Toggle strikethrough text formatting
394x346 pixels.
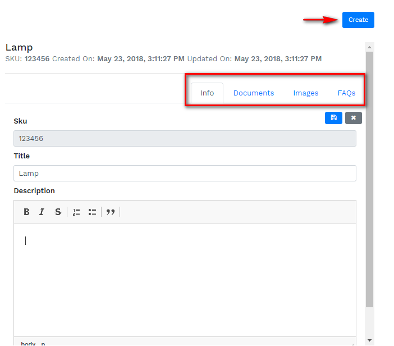coord(58,212)
